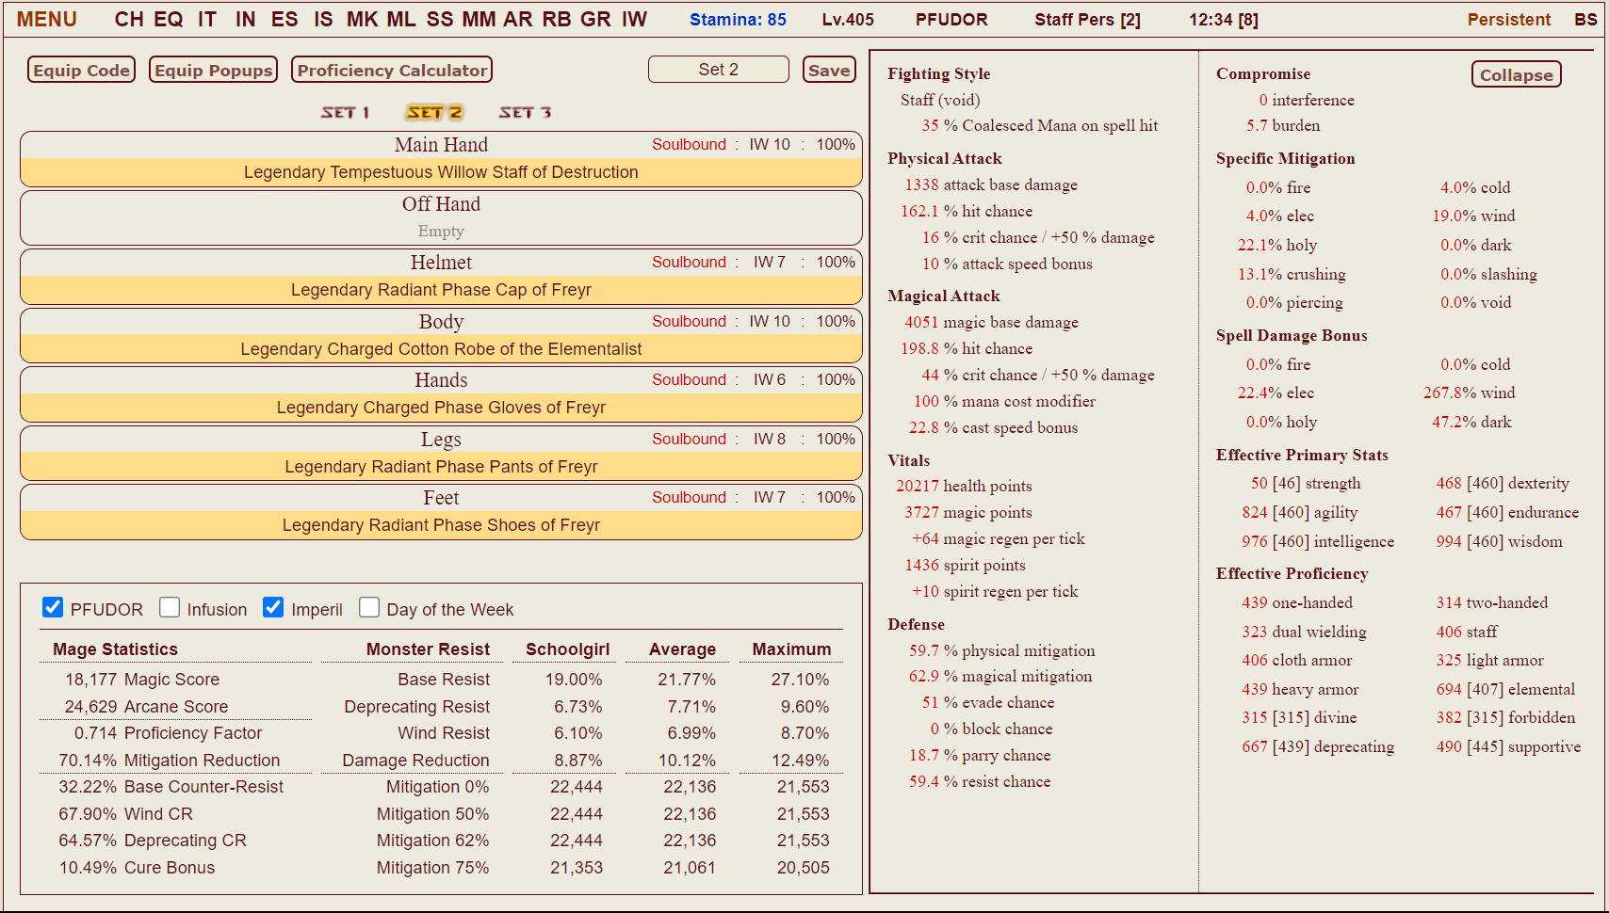The height and width of the screenshot is (913, 1609).
Task: Select Legendary Radiant Phase Cap of Freyr
Action: 441,290
